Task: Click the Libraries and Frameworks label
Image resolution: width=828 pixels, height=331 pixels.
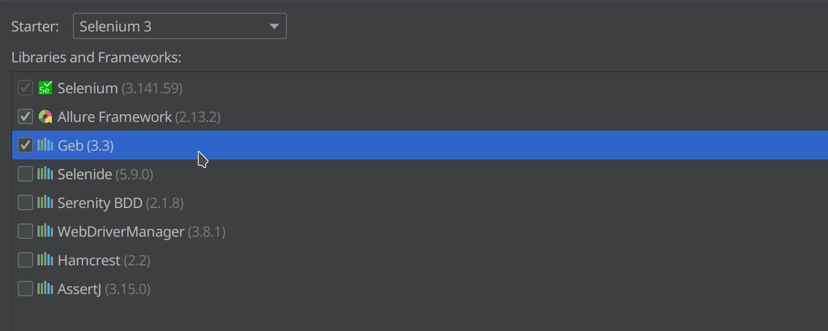Action: [95, 57]
